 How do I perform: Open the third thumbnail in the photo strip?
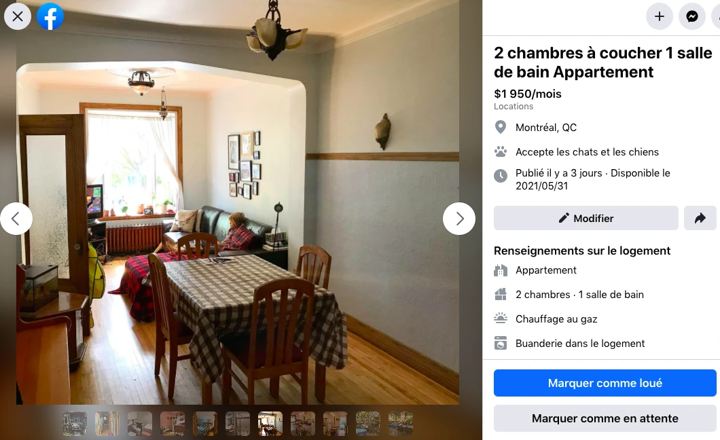(140, 423)
